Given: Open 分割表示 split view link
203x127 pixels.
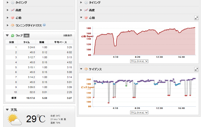Looking at the screenshot, I should (x=67, y=35).
